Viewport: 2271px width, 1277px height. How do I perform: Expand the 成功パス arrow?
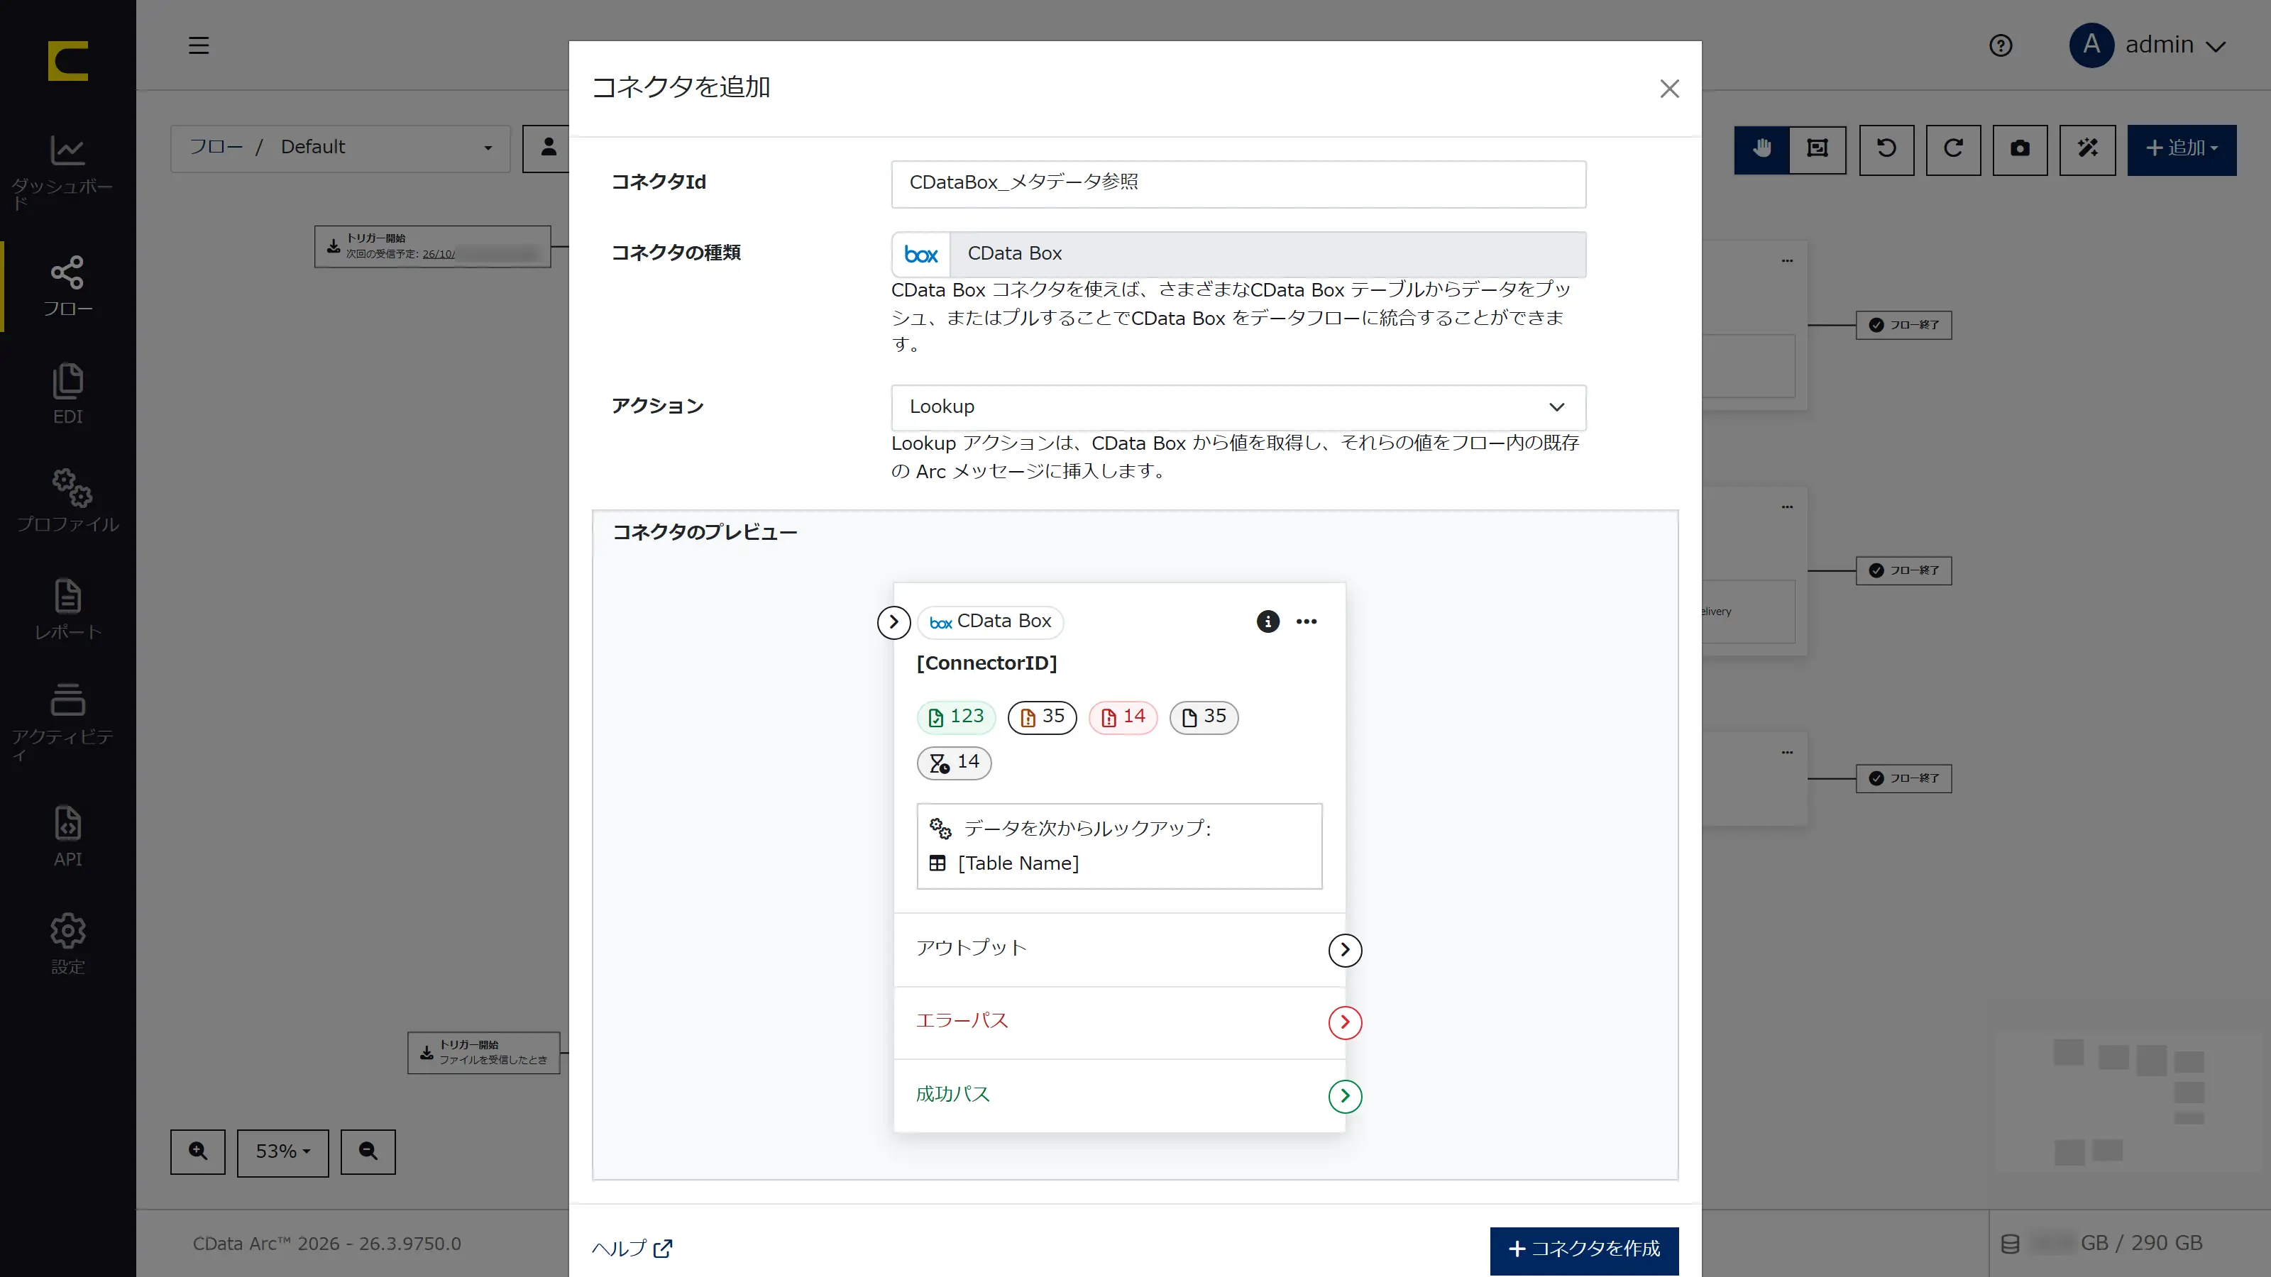(1344, 1095)
